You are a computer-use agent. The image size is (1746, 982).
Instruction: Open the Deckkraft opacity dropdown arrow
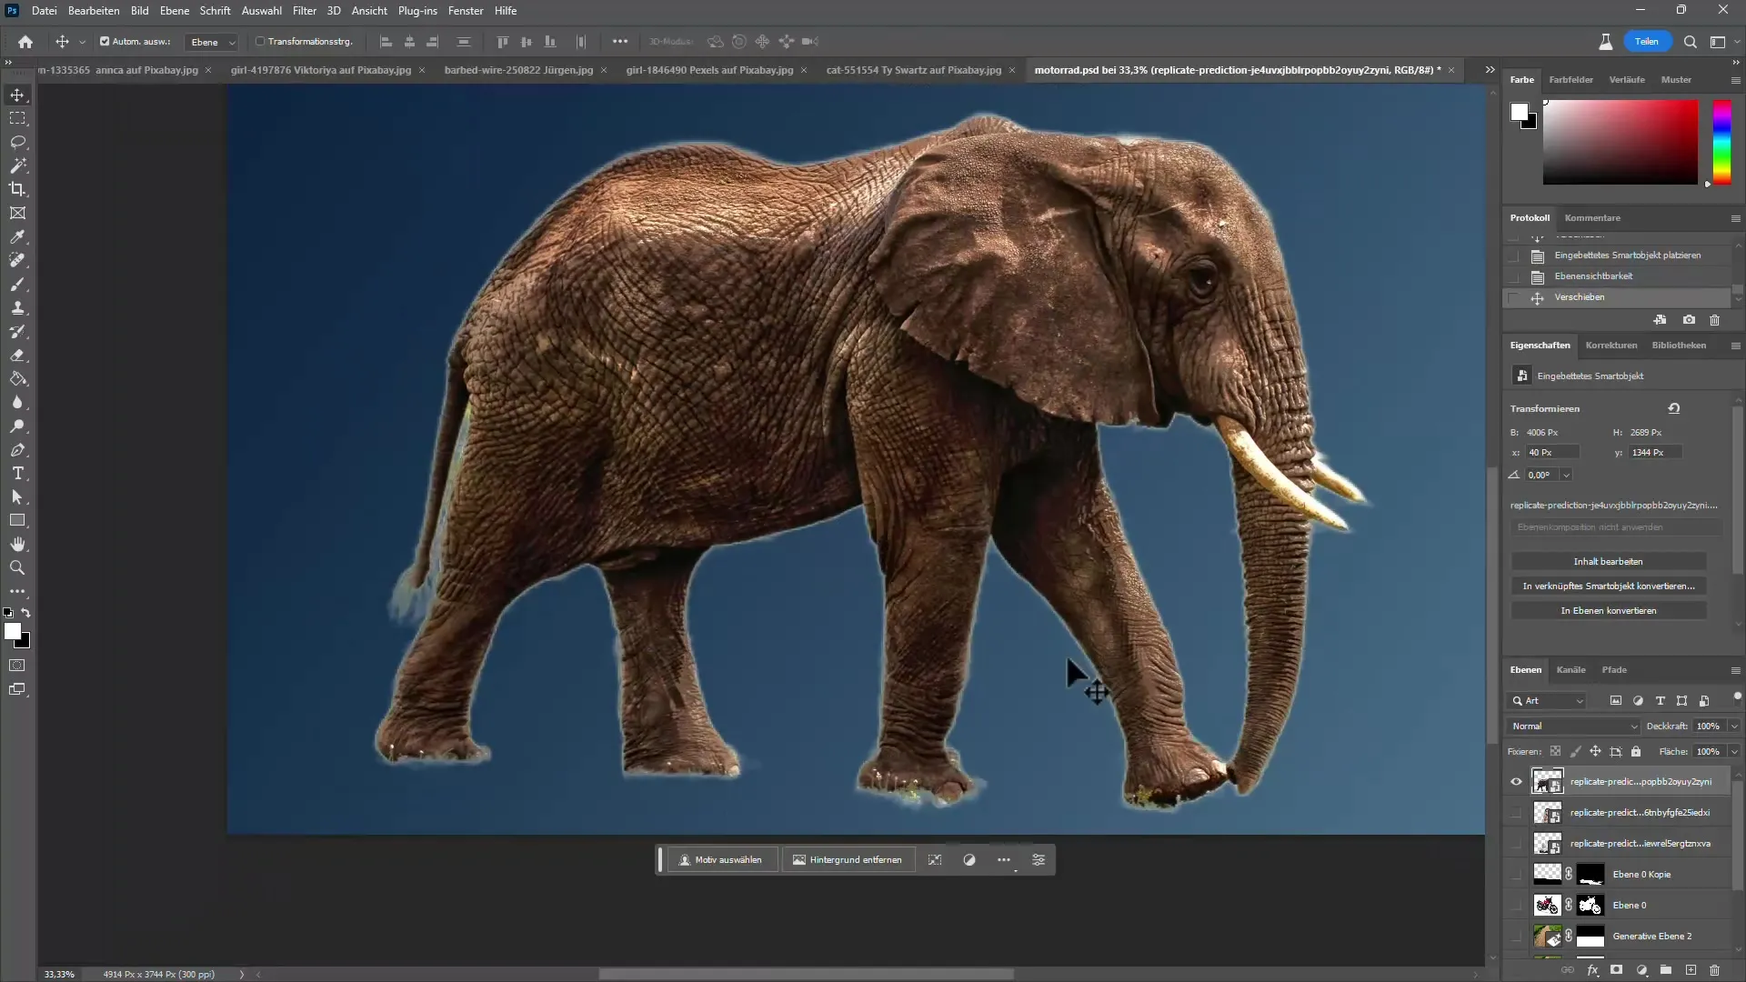[1733, 726]
